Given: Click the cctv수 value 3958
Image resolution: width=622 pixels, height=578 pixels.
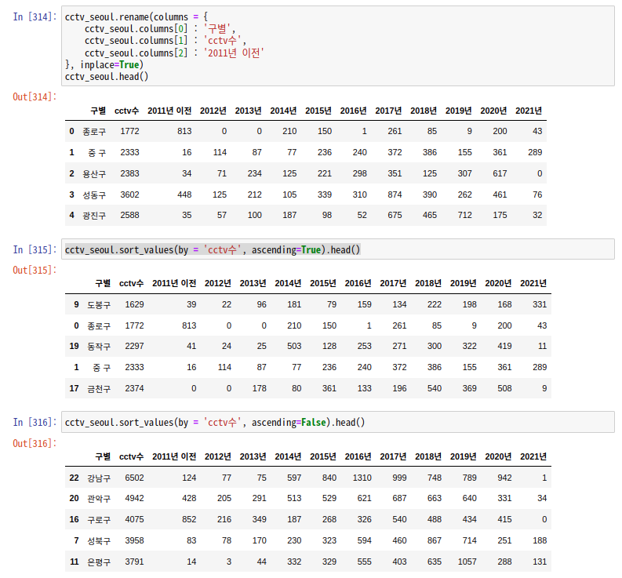Looking at the screenshot, I should click(x=134, y=540).
